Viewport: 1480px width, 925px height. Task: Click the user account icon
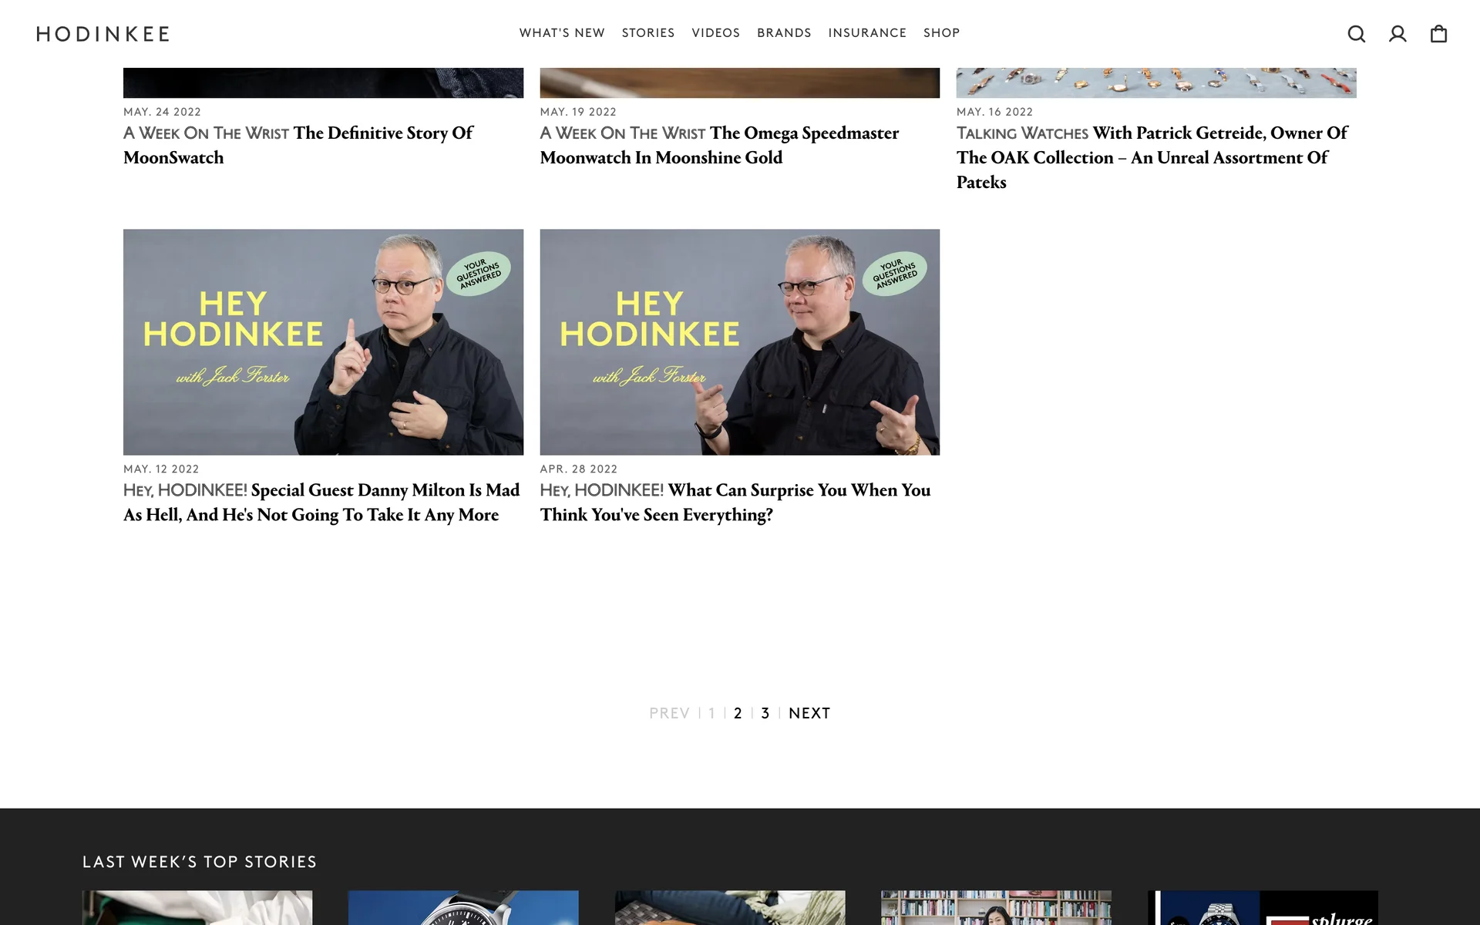click(1397, 34)
